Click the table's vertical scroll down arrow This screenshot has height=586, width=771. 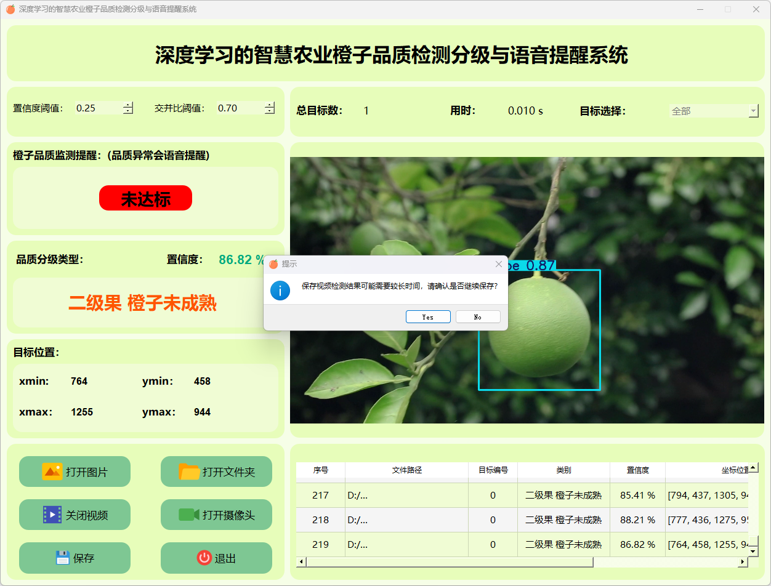(753, 552)
